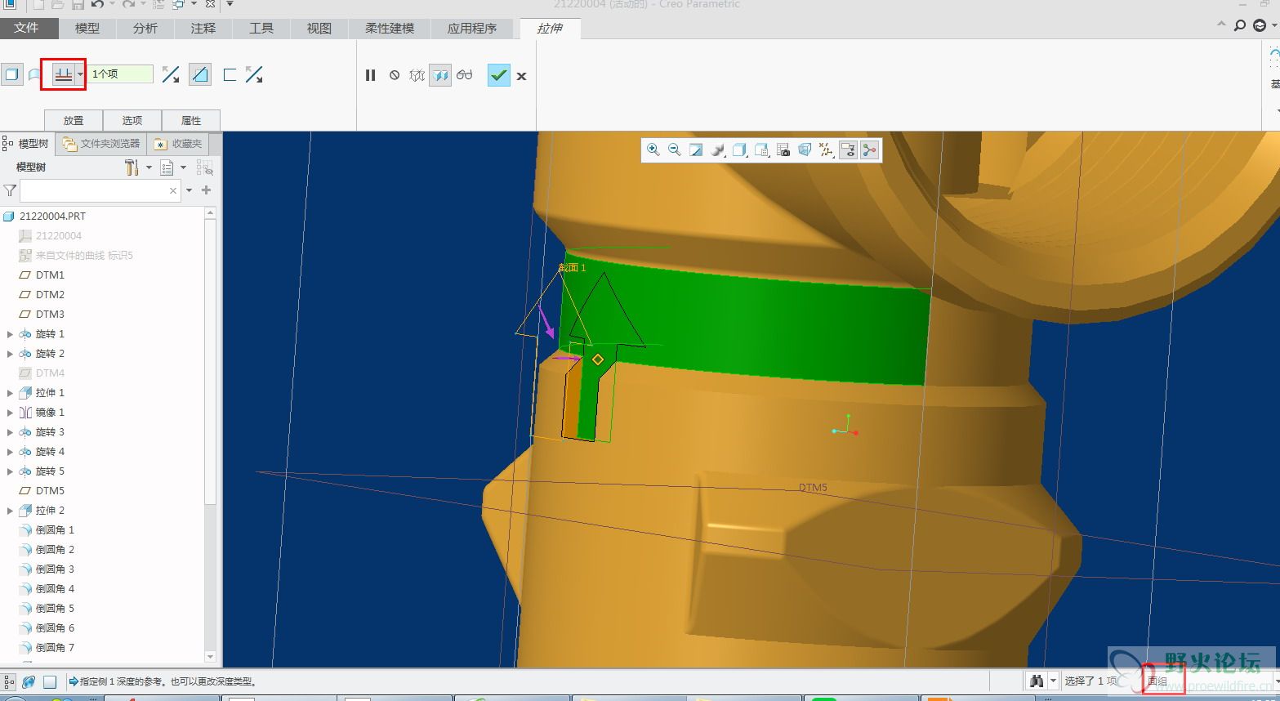This screenshot has height=701, width=1280.
Task: Select the attached preview icon
Action: tap(440, 75)
